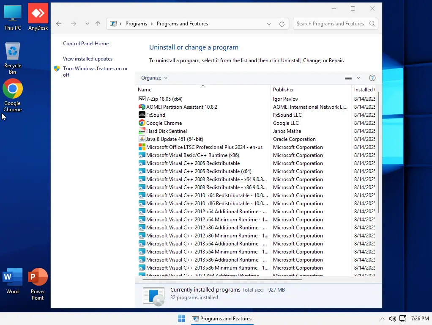Screen dimensions: 432x325
Task: Select Programs breadcrumb in address bar
Action: [136, 24]
